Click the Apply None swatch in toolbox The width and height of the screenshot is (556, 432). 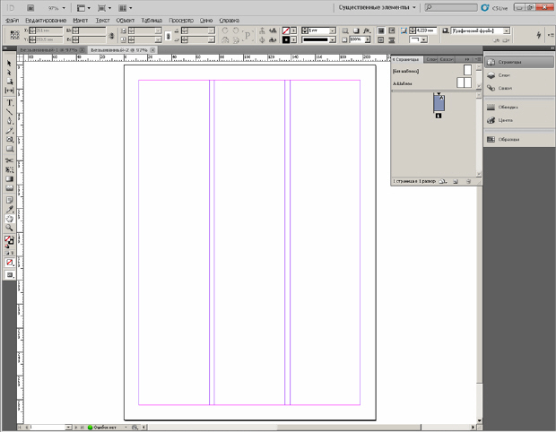pos(10,263)
